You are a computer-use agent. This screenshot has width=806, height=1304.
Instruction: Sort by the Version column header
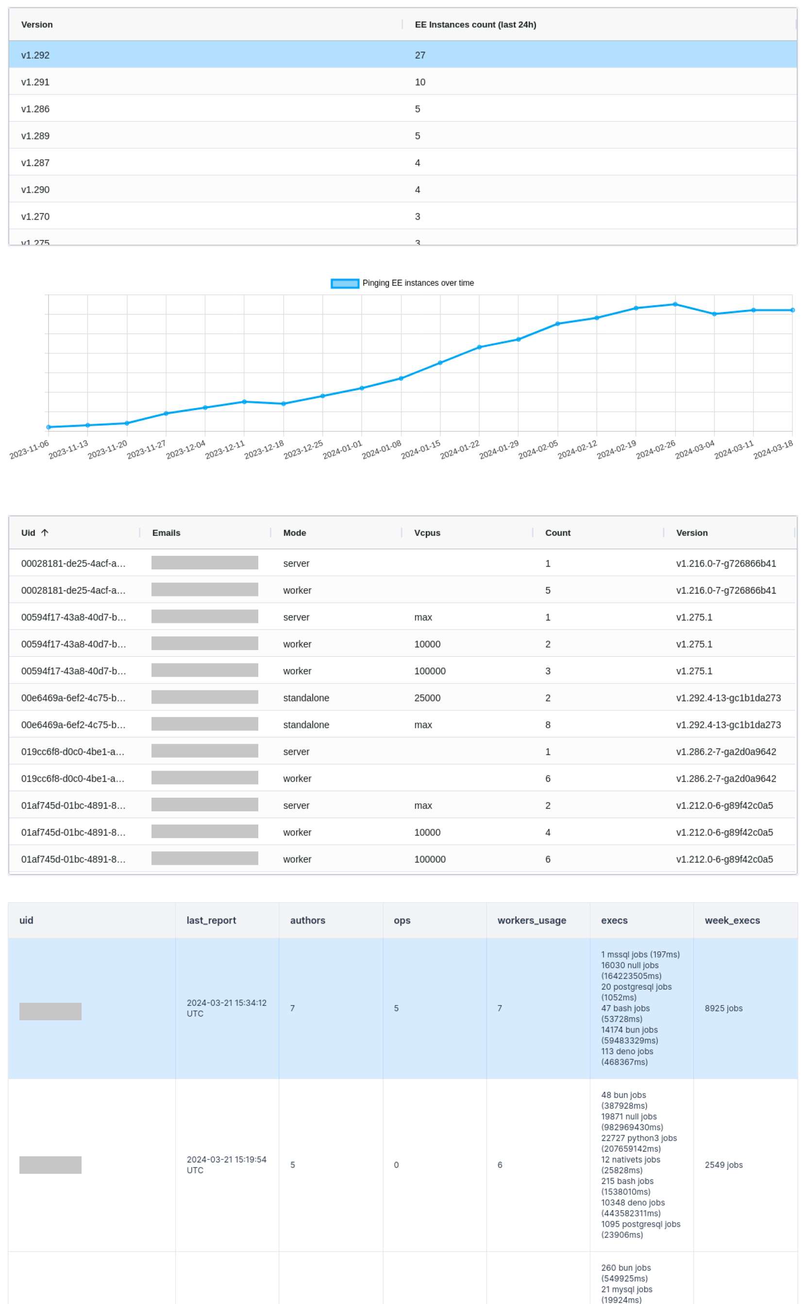coord(37,24)
